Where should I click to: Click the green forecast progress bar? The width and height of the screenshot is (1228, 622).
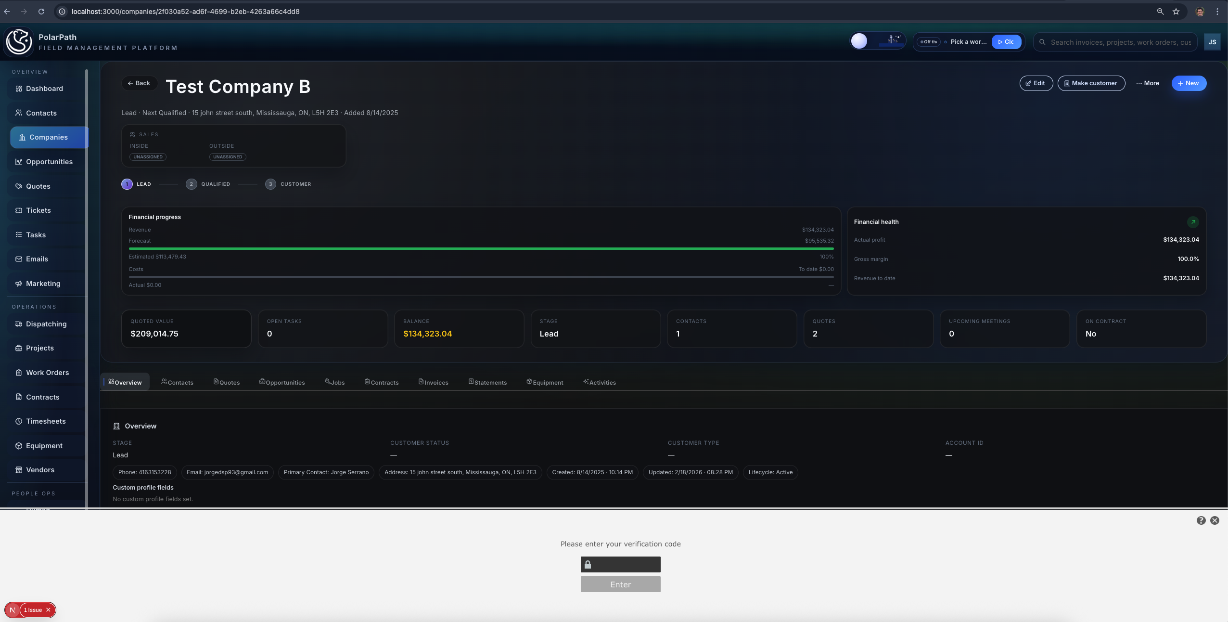pos(480,249)
